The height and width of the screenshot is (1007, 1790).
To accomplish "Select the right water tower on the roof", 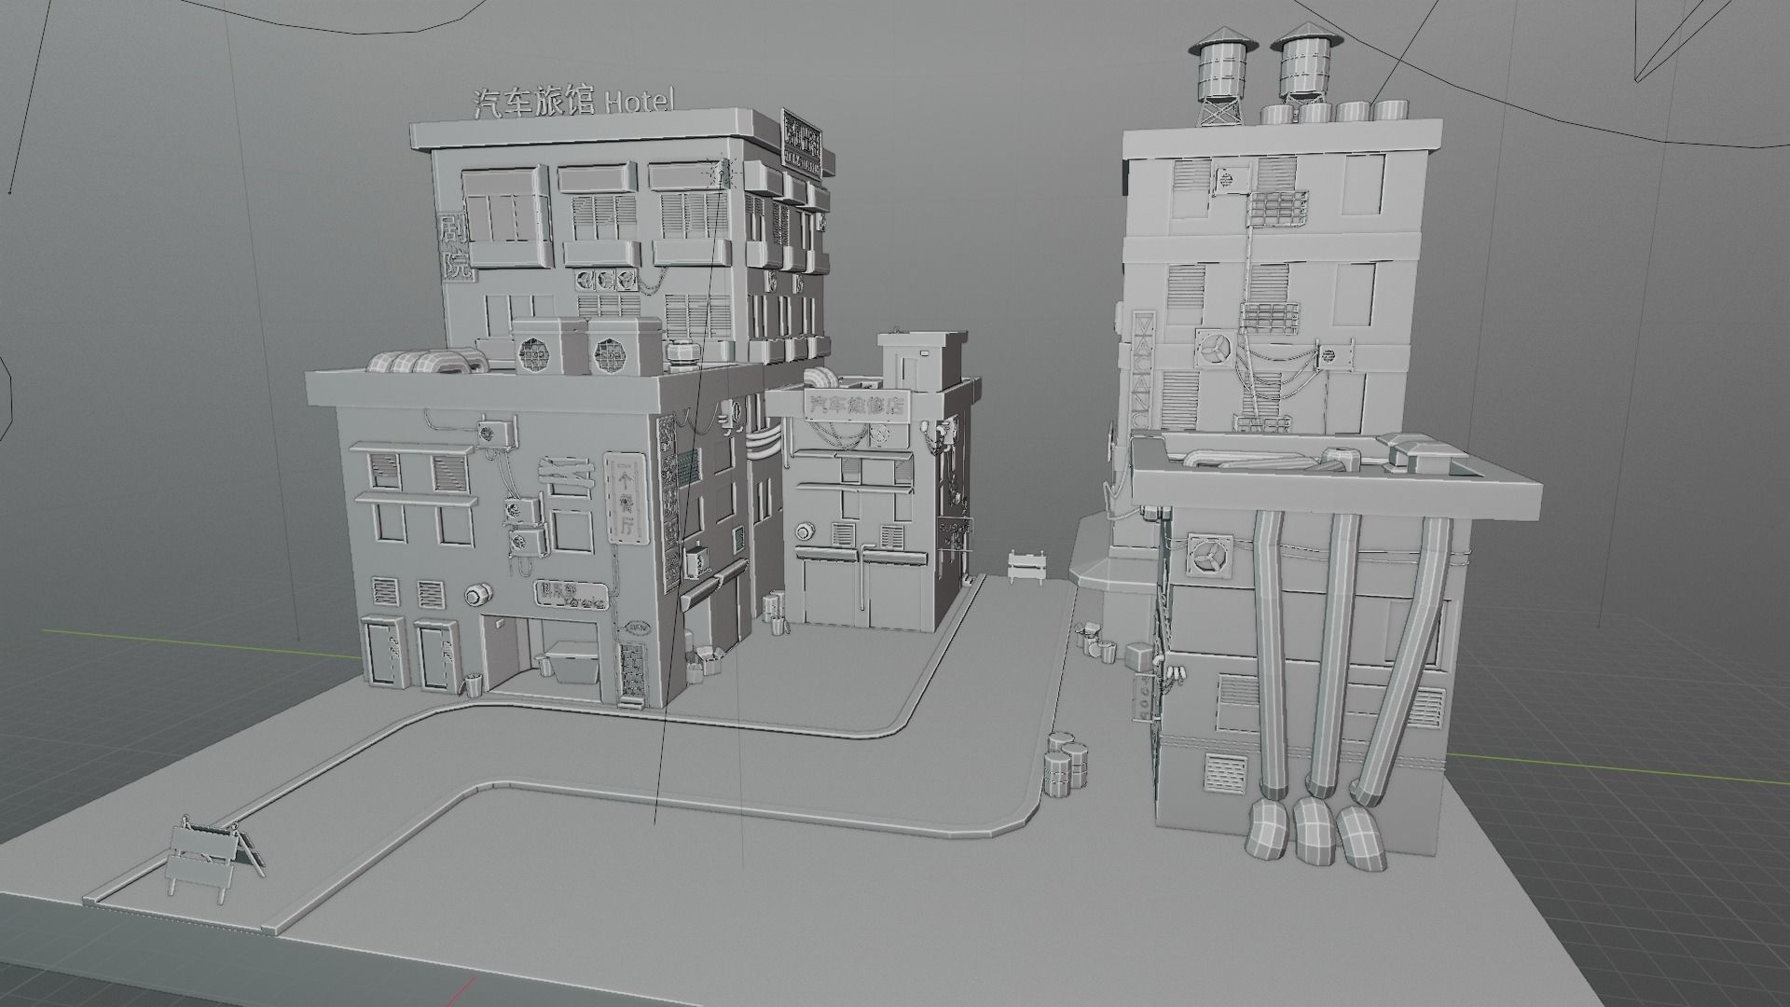I will pos(1305,65).
